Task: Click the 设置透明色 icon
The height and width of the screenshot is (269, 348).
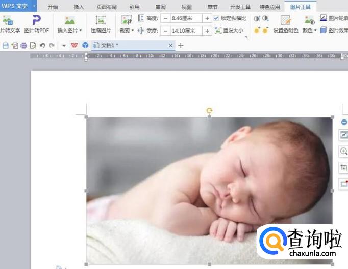Action: [x=285, y=20]
